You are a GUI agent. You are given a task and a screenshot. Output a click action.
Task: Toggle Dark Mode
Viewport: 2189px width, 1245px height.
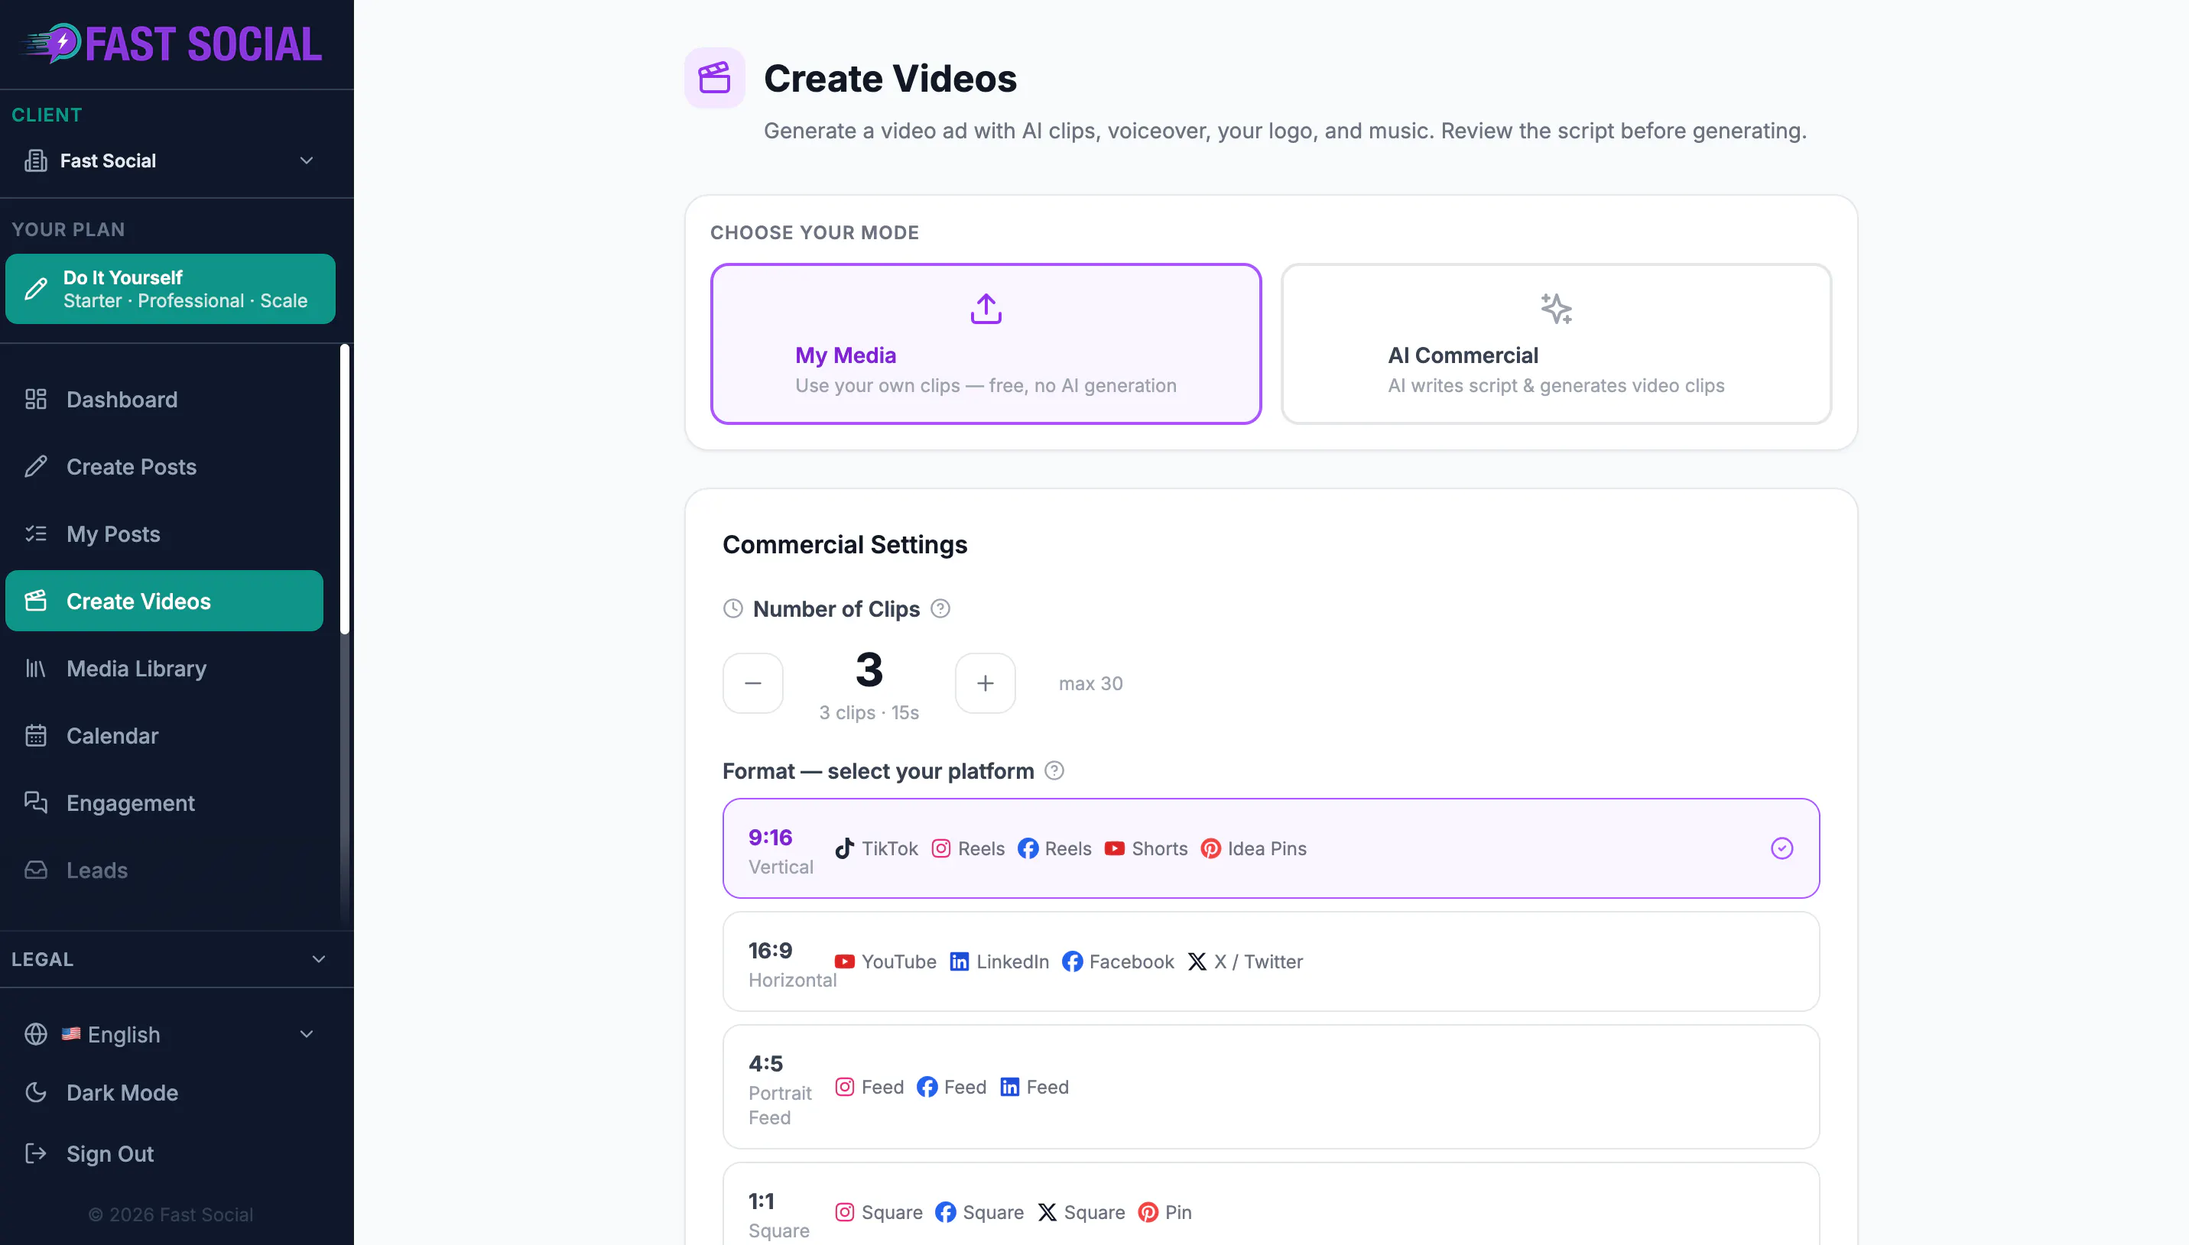164,1093
